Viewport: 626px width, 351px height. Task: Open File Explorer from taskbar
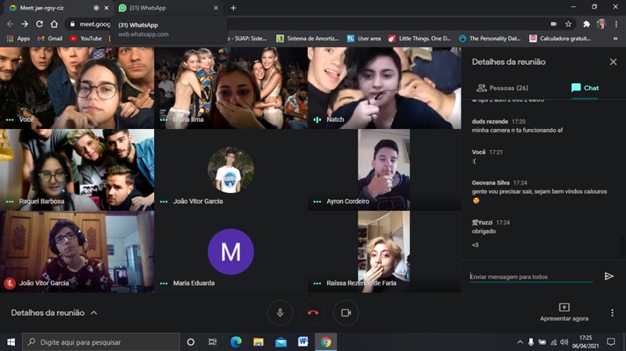pyautogui.click(x=258, y=342)
